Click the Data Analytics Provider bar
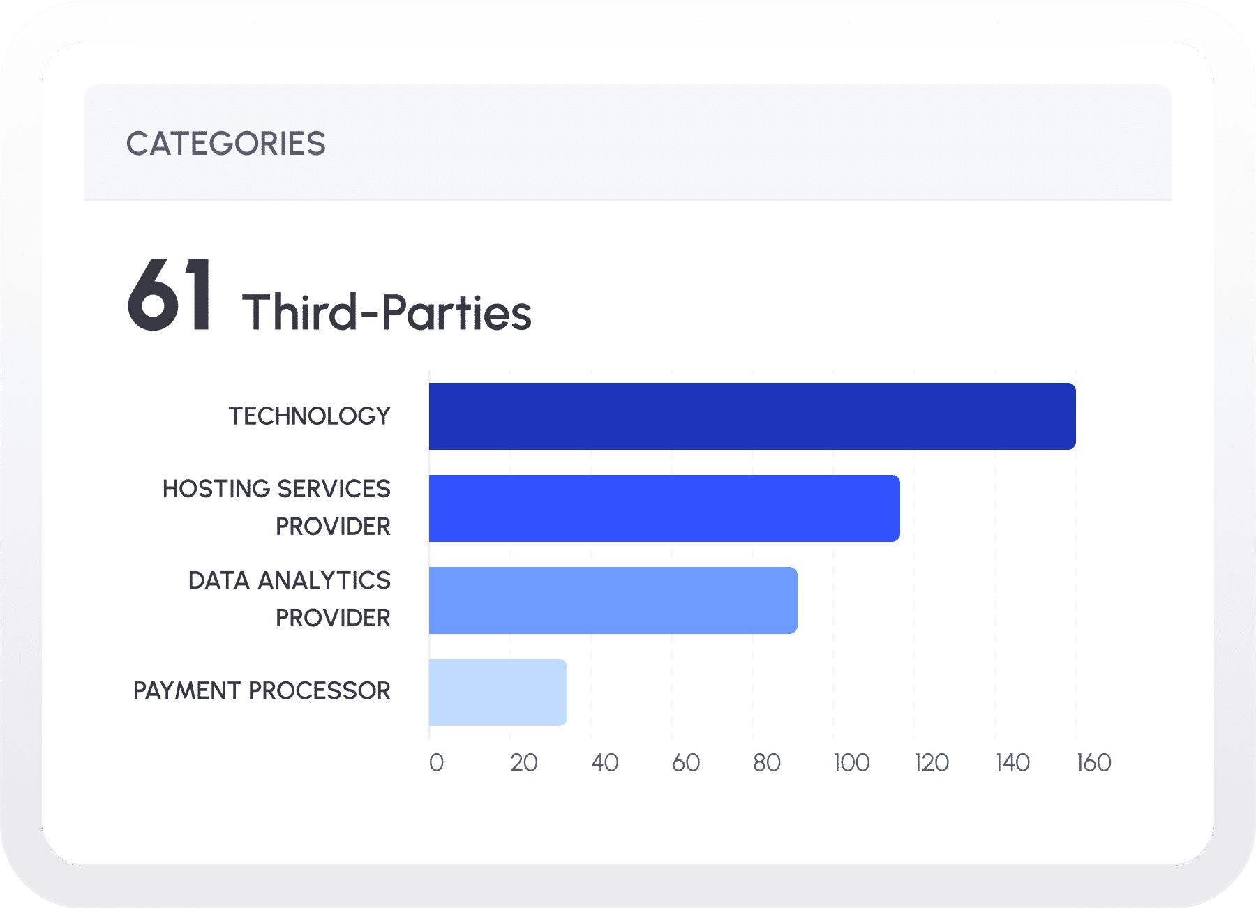The height and width of the screenshot is (908, 1256). (x=613, y=600)
